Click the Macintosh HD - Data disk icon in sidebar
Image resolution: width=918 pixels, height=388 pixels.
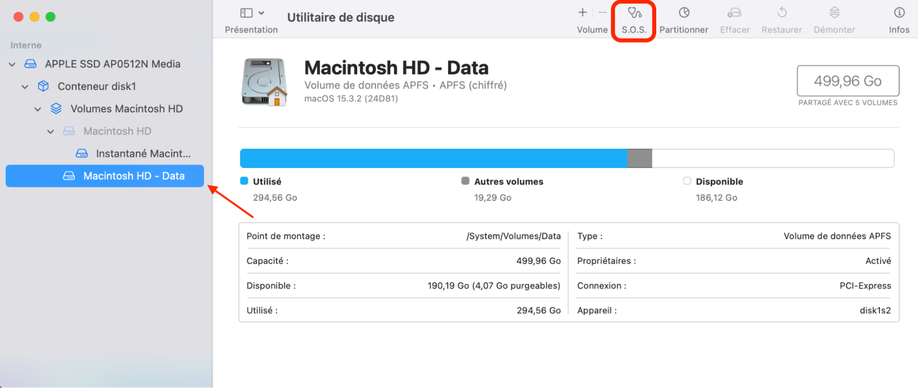point(69,176)
